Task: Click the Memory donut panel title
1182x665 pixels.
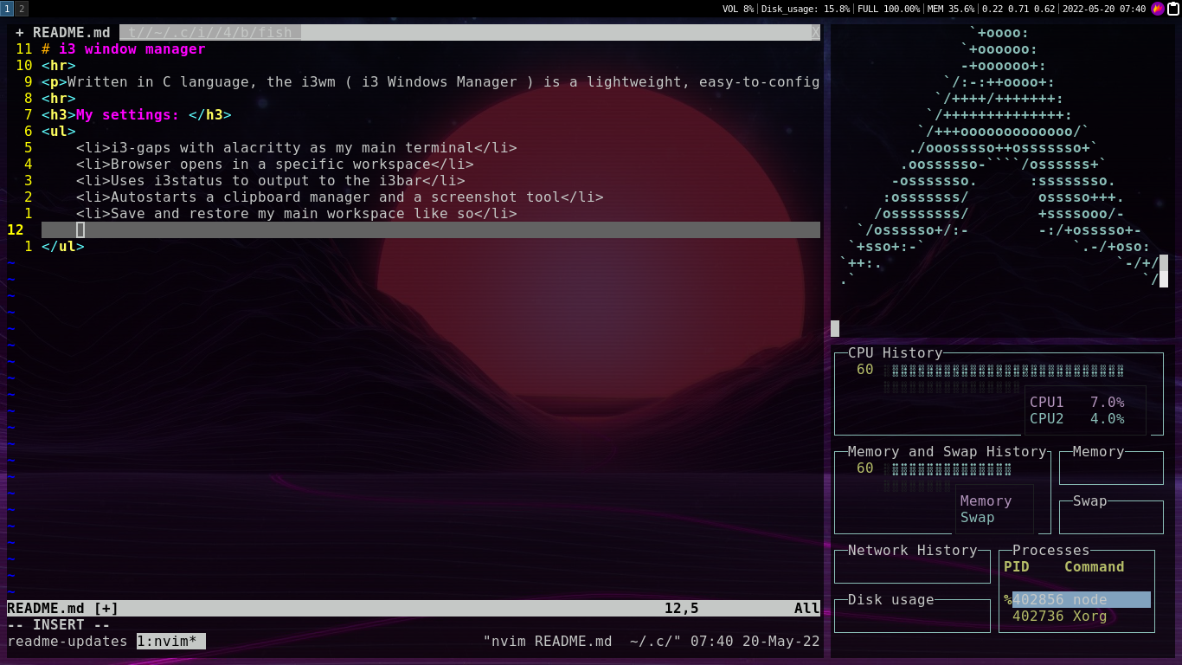Action: [1099, 452]
